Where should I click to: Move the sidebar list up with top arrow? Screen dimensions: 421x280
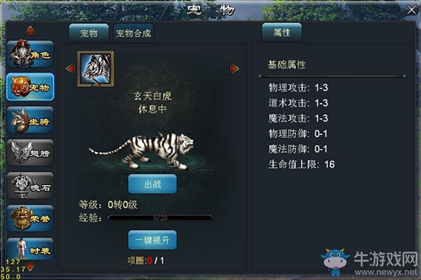pos(30,31)
